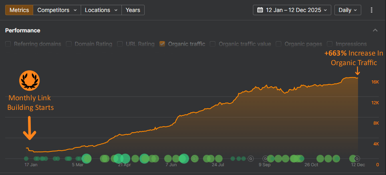Expand the Locations dropdown
The image size is (386, 175).
pos(101,10)
